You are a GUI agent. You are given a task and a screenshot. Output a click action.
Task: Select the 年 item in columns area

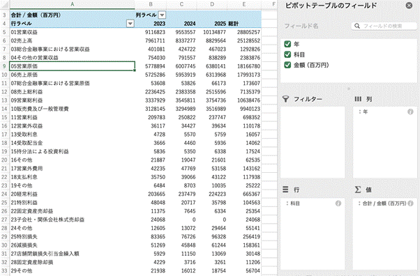click(x=385, y=112)
